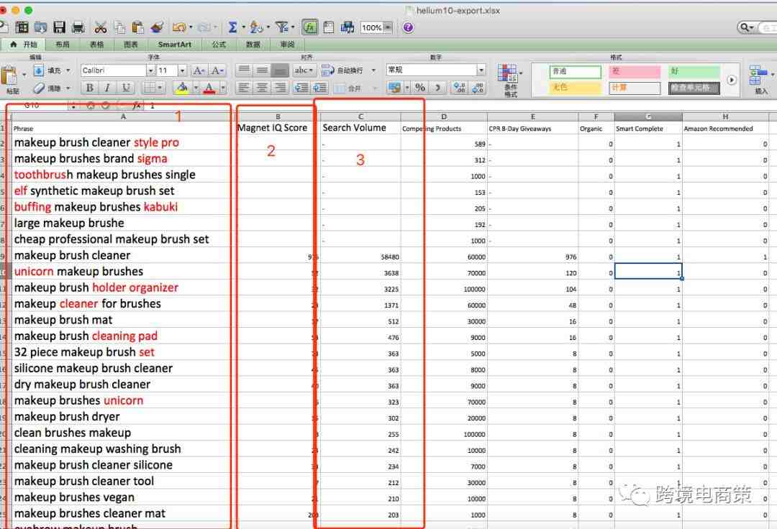Expand the cell styles gallery arrow

pyautogui.click(x=732, y=80)
